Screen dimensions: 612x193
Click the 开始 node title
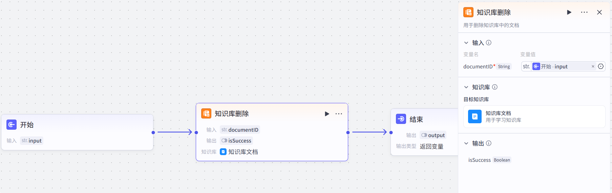pos(27,125)
